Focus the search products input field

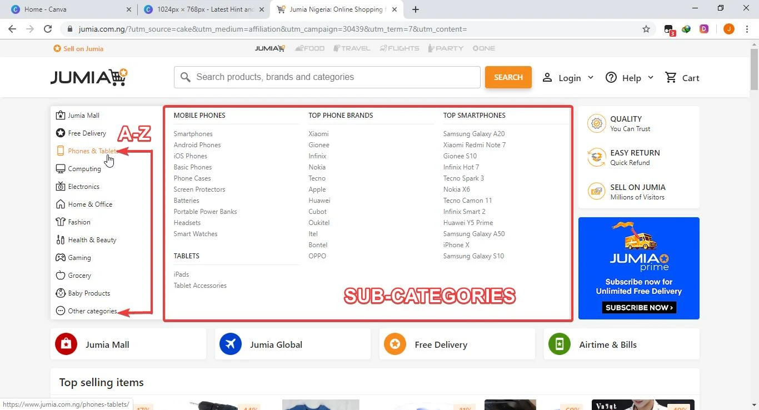pyautogui.click(x=327, y=77)
